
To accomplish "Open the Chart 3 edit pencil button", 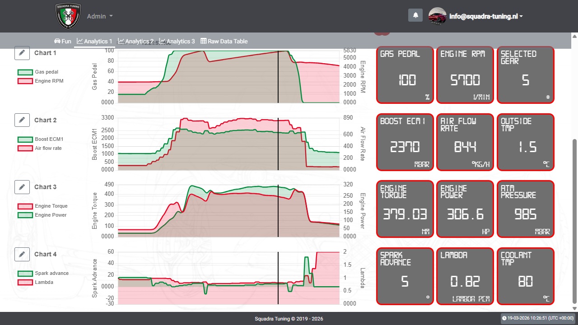I will (x=22, y=187).
